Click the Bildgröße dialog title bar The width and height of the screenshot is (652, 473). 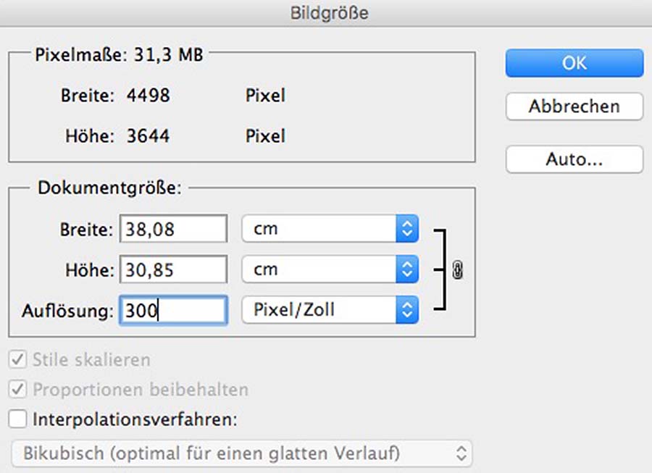(x=326, y=13)
